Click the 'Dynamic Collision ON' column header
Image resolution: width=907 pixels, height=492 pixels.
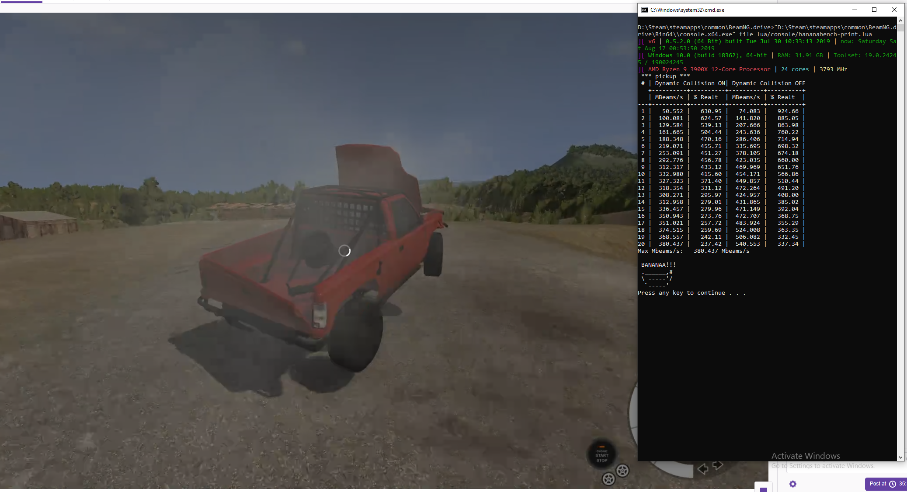coord(690,83)
